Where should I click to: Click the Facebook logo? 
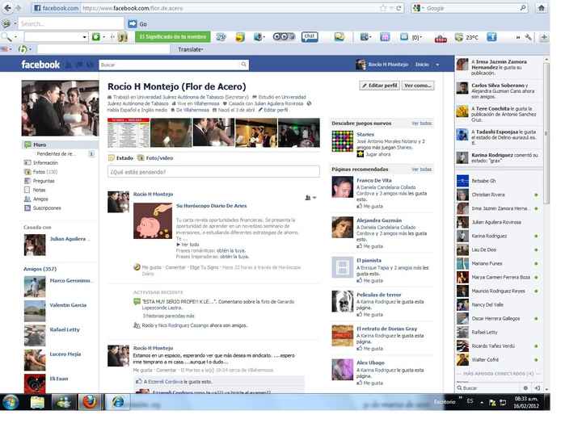[40, 65]
